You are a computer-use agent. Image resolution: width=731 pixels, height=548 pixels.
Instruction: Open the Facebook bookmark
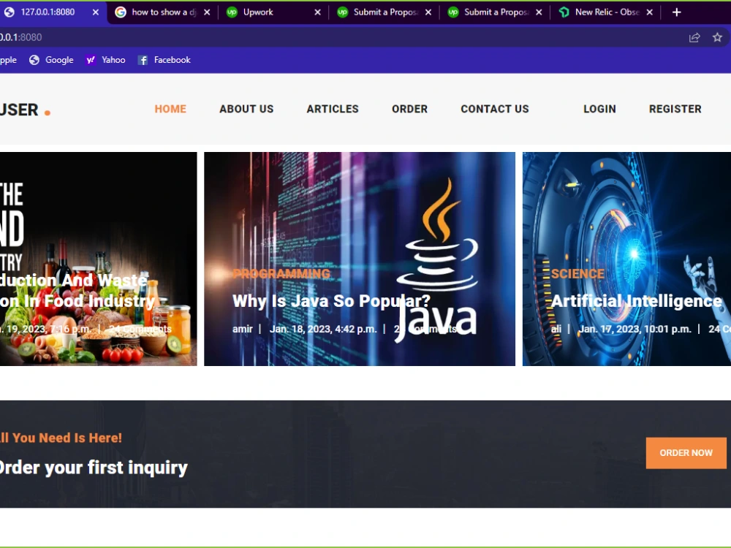164,60
